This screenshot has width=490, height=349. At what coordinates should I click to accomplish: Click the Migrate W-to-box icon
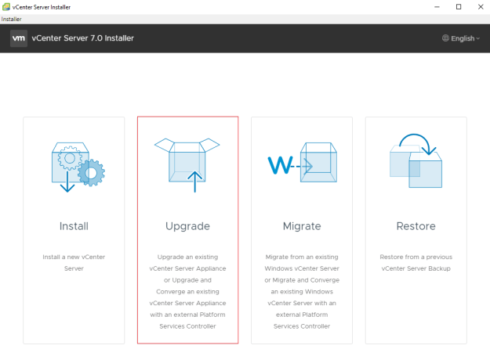point(302,163)
